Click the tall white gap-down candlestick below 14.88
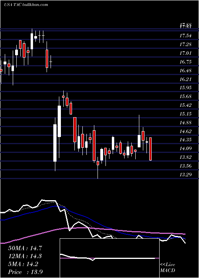The width and height of the screenshot is (199, 278). pyautogui.click(x=55, y=143)
